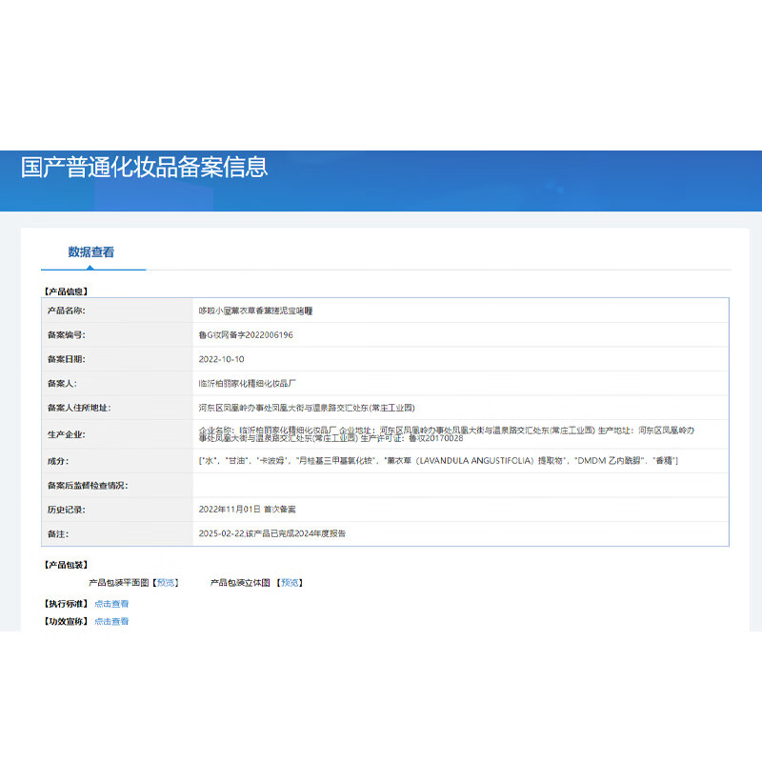The width and height of the screenshot is (762, 762).
Task: Click 预览 link for 产品包装立体图
Action: click(x=291, y=582)
